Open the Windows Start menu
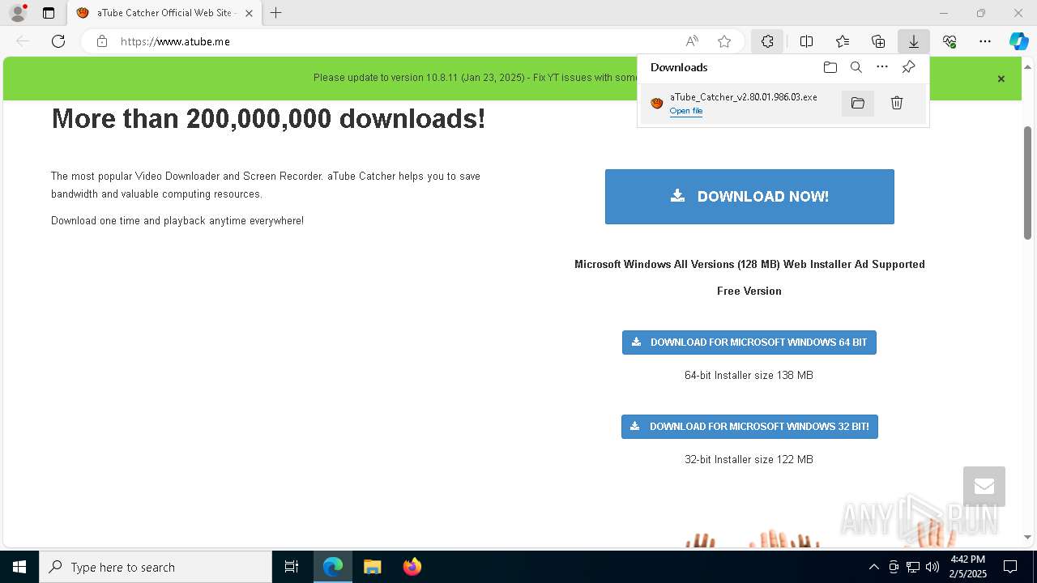1037x583 pixels. click(x=19, y=567)
